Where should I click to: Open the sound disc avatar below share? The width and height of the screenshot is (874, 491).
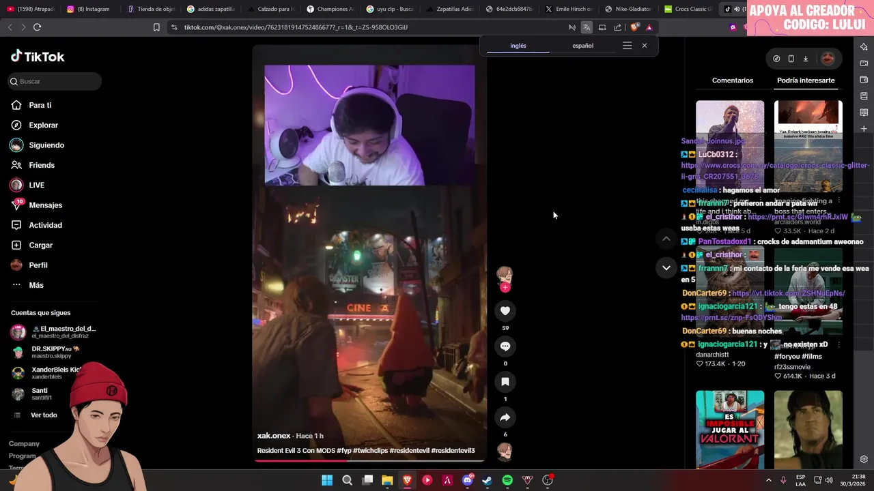[505, 451]
